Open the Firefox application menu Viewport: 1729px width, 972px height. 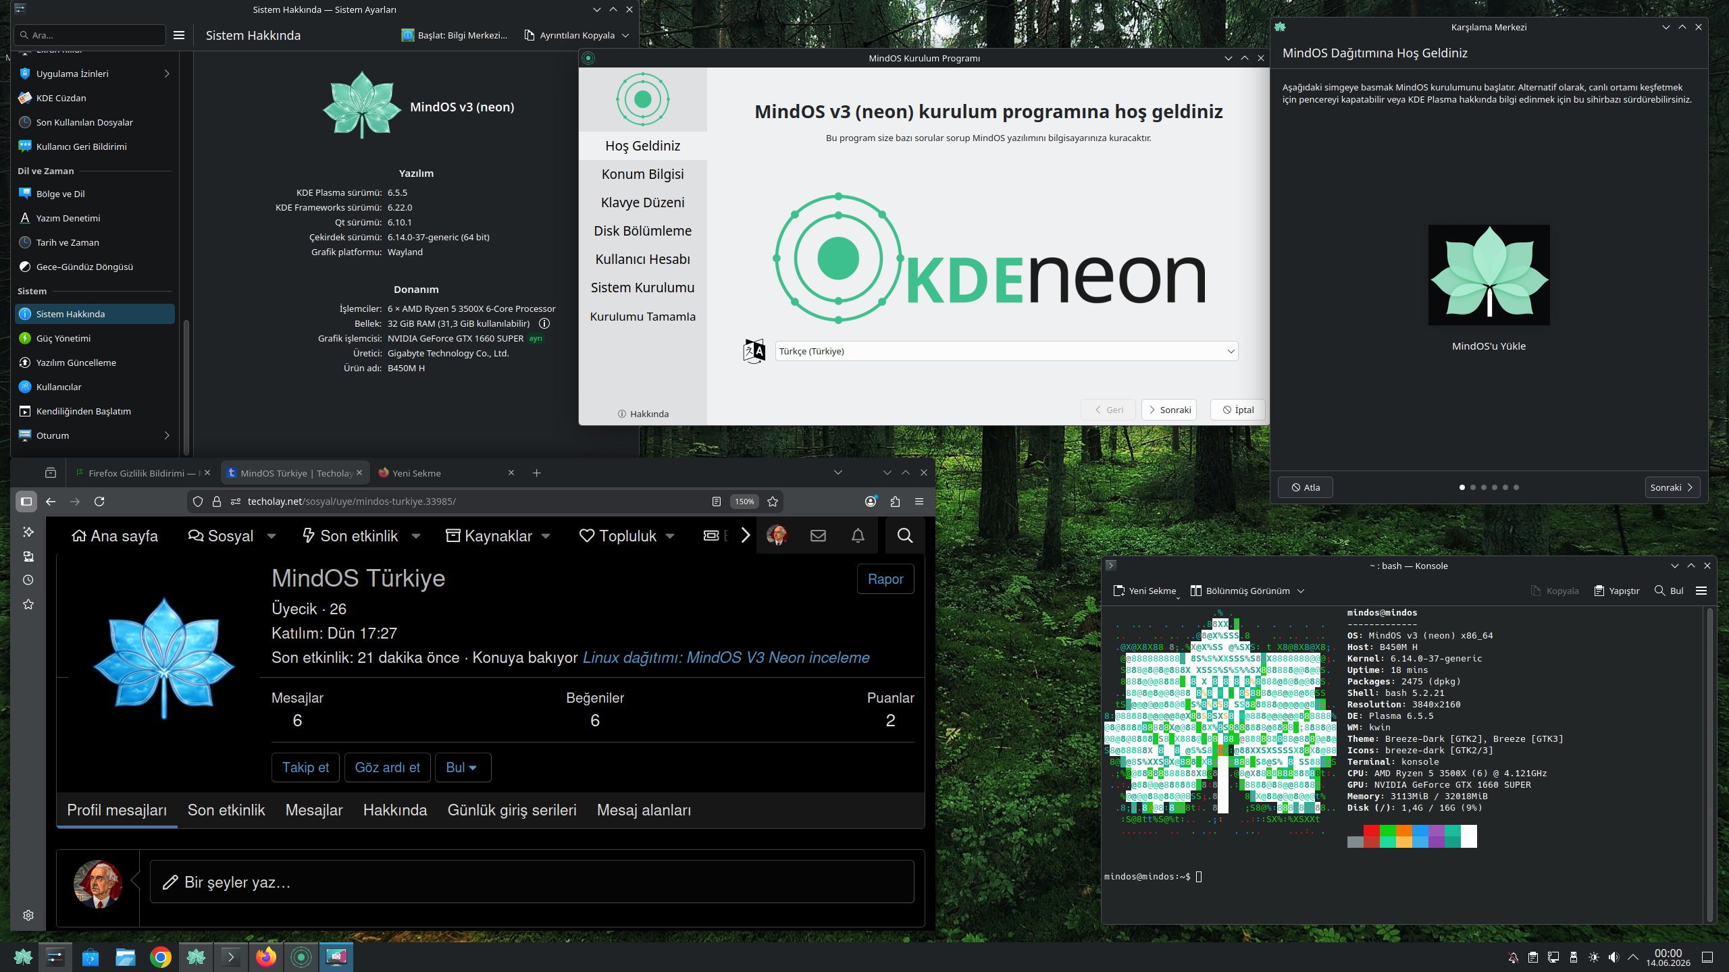919,502
